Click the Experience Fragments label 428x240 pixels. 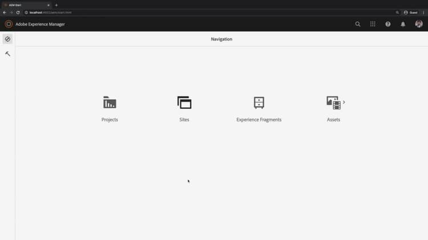coord(259,120)
